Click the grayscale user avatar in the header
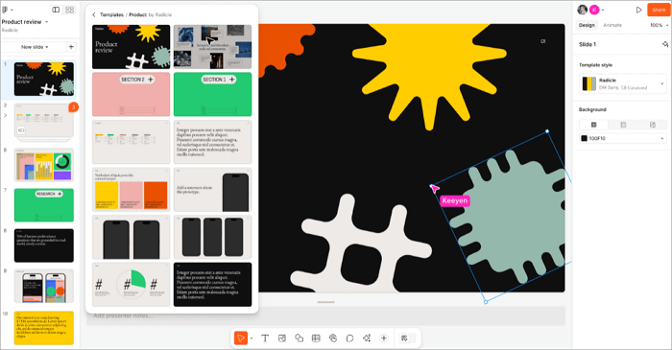 (583, 10)
